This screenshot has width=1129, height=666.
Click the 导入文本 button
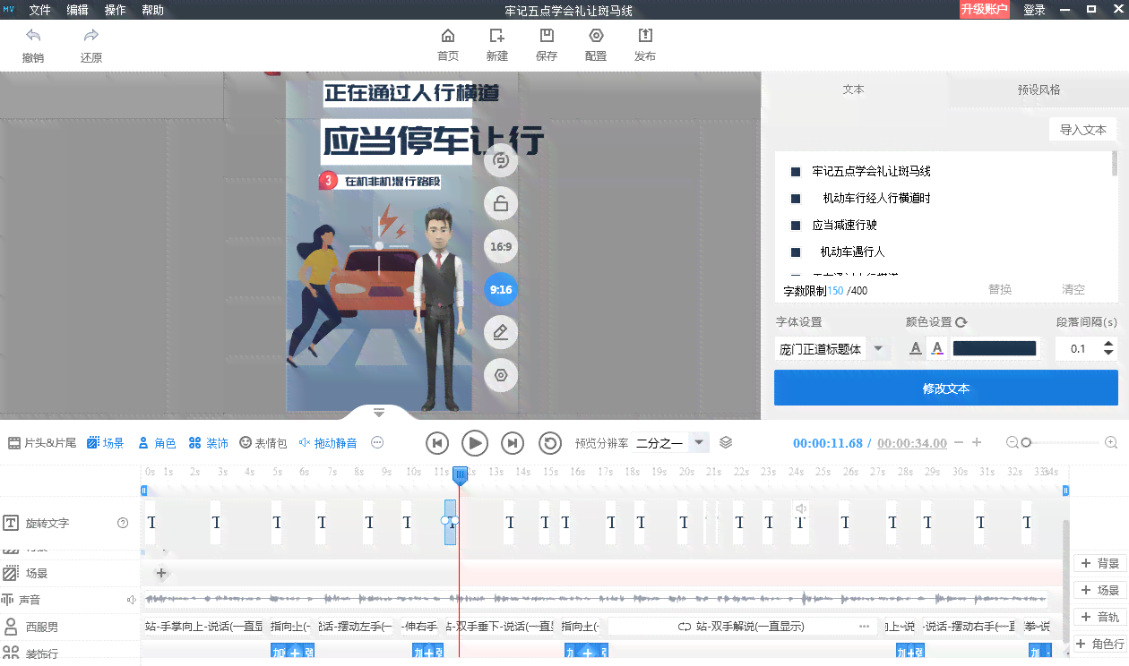tap(1083, 130)
